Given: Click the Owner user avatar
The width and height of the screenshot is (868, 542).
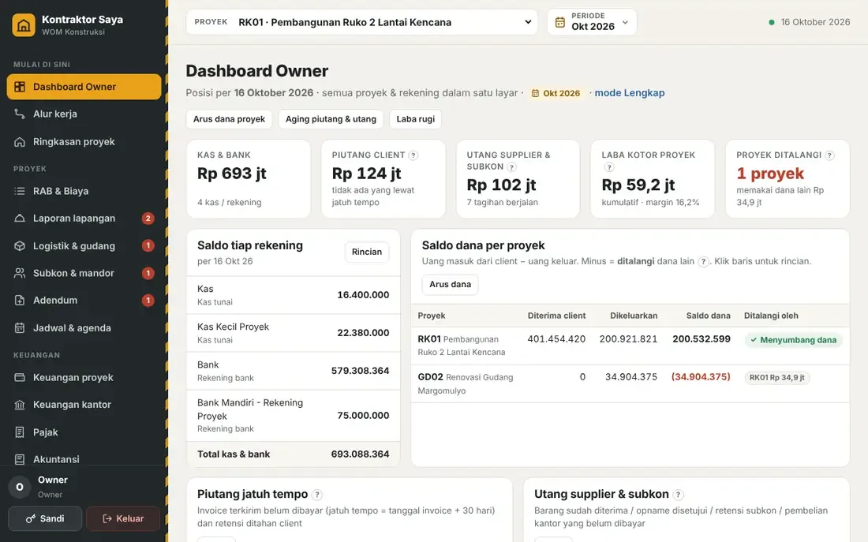Looking at the screenshot, I should [x=20, y=488].
